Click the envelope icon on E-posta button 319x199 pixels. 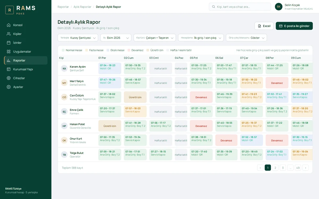pos(281,26)
